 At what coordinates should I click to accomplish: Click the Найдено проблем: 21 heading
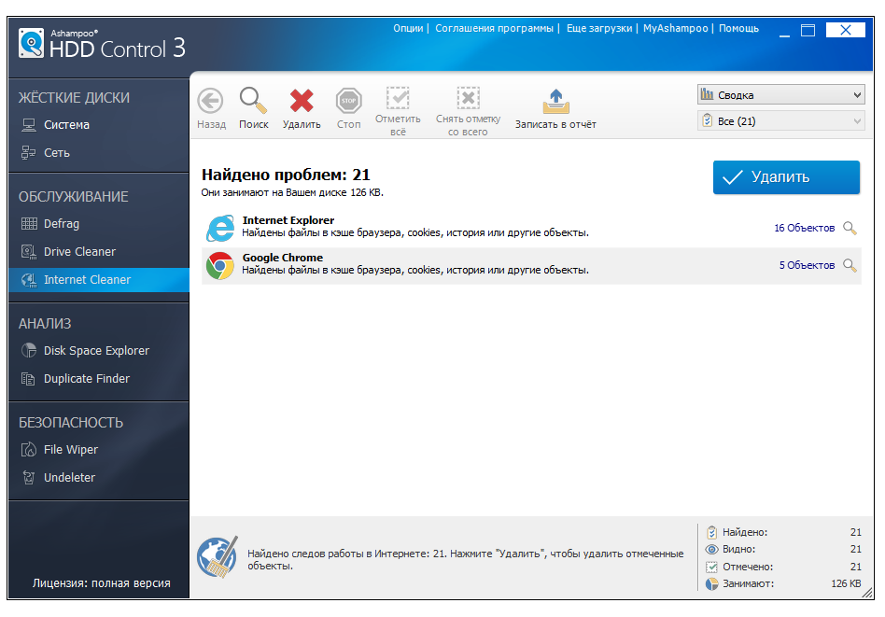(x=286, y=175)
